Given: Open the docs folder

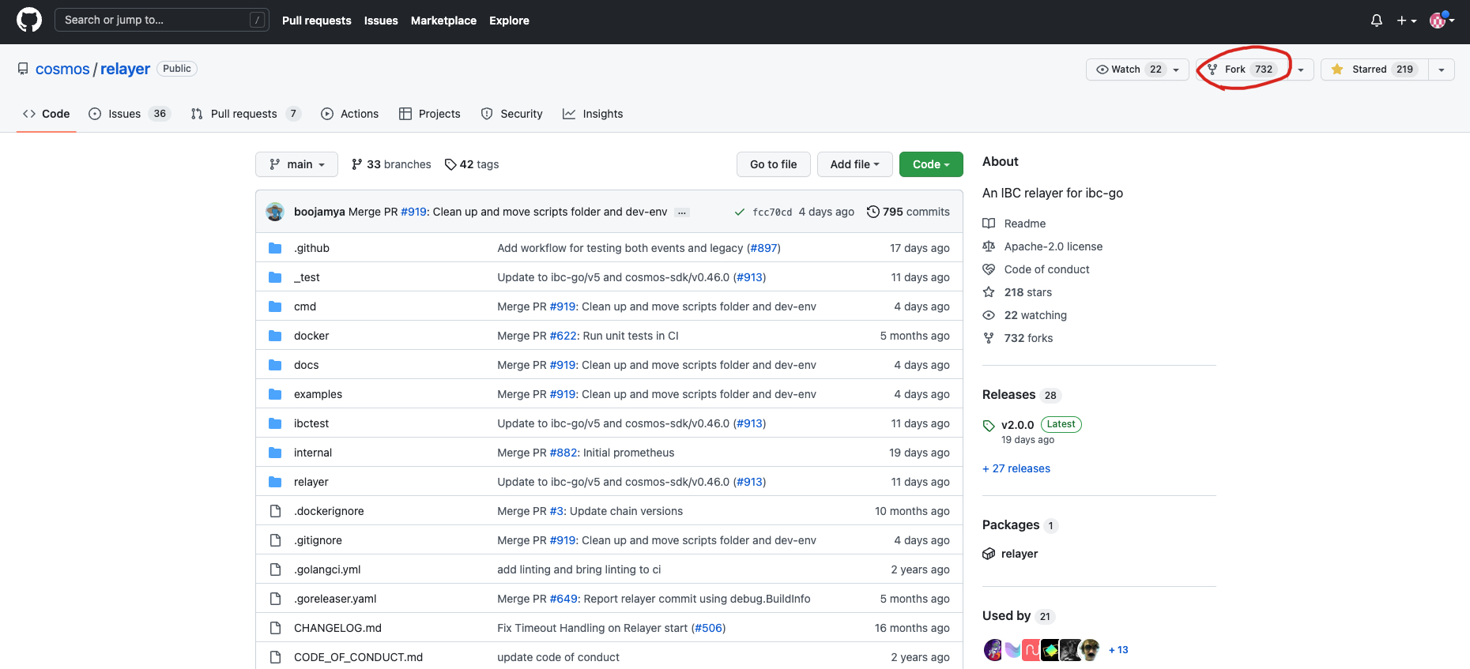Looking at the screenshot, I should (x=306, y=365).
